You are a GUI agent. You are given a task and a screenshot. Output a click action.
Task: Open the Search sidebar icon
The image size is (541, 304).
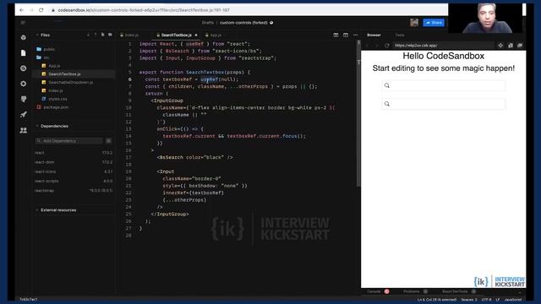[x=24, y=68]
